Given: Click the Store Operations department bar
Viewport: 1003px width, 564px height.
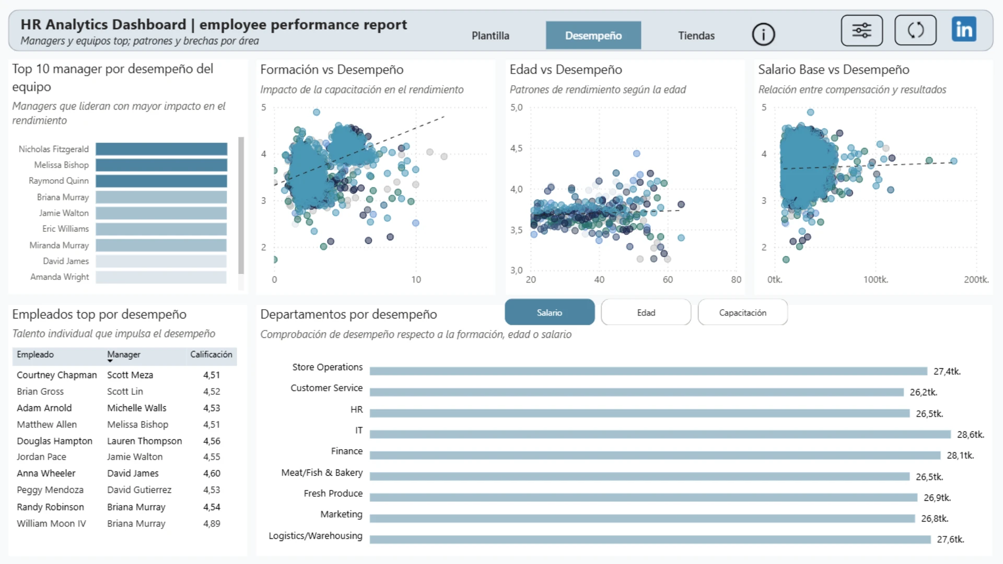Looking at the screenshot, I should pos(648,371).
